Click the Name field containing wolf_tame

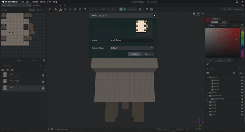132,40
